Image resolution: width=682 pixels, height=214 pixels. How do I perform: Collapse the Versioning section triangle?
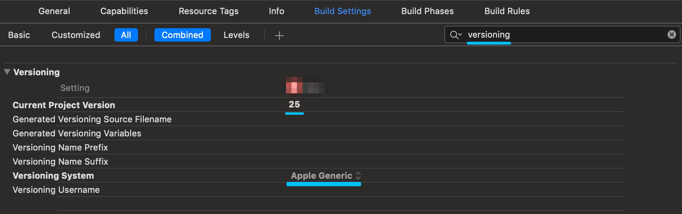(x=7, y=72)
